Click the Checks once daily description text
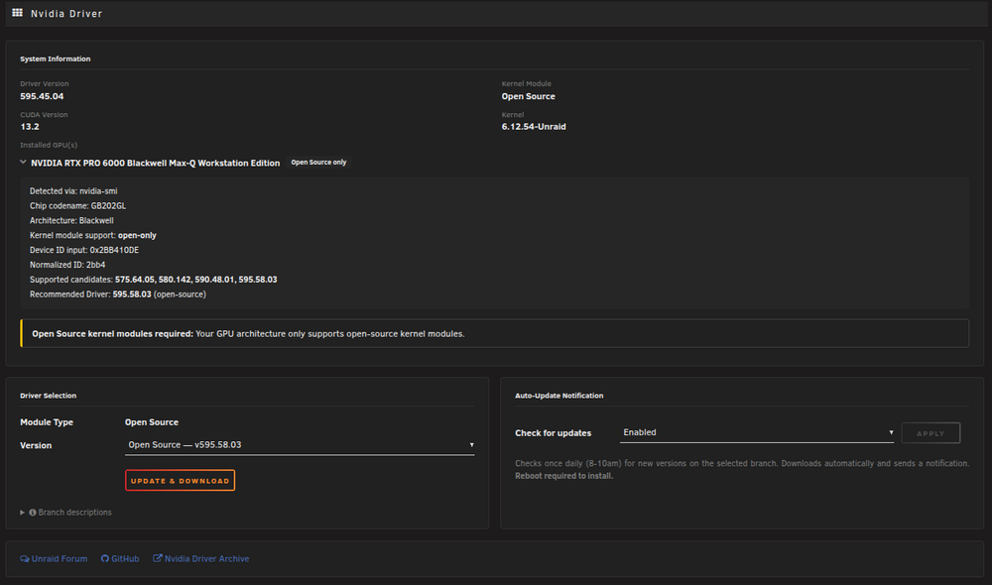Viewport: 992px width, 585px height. 741,469
